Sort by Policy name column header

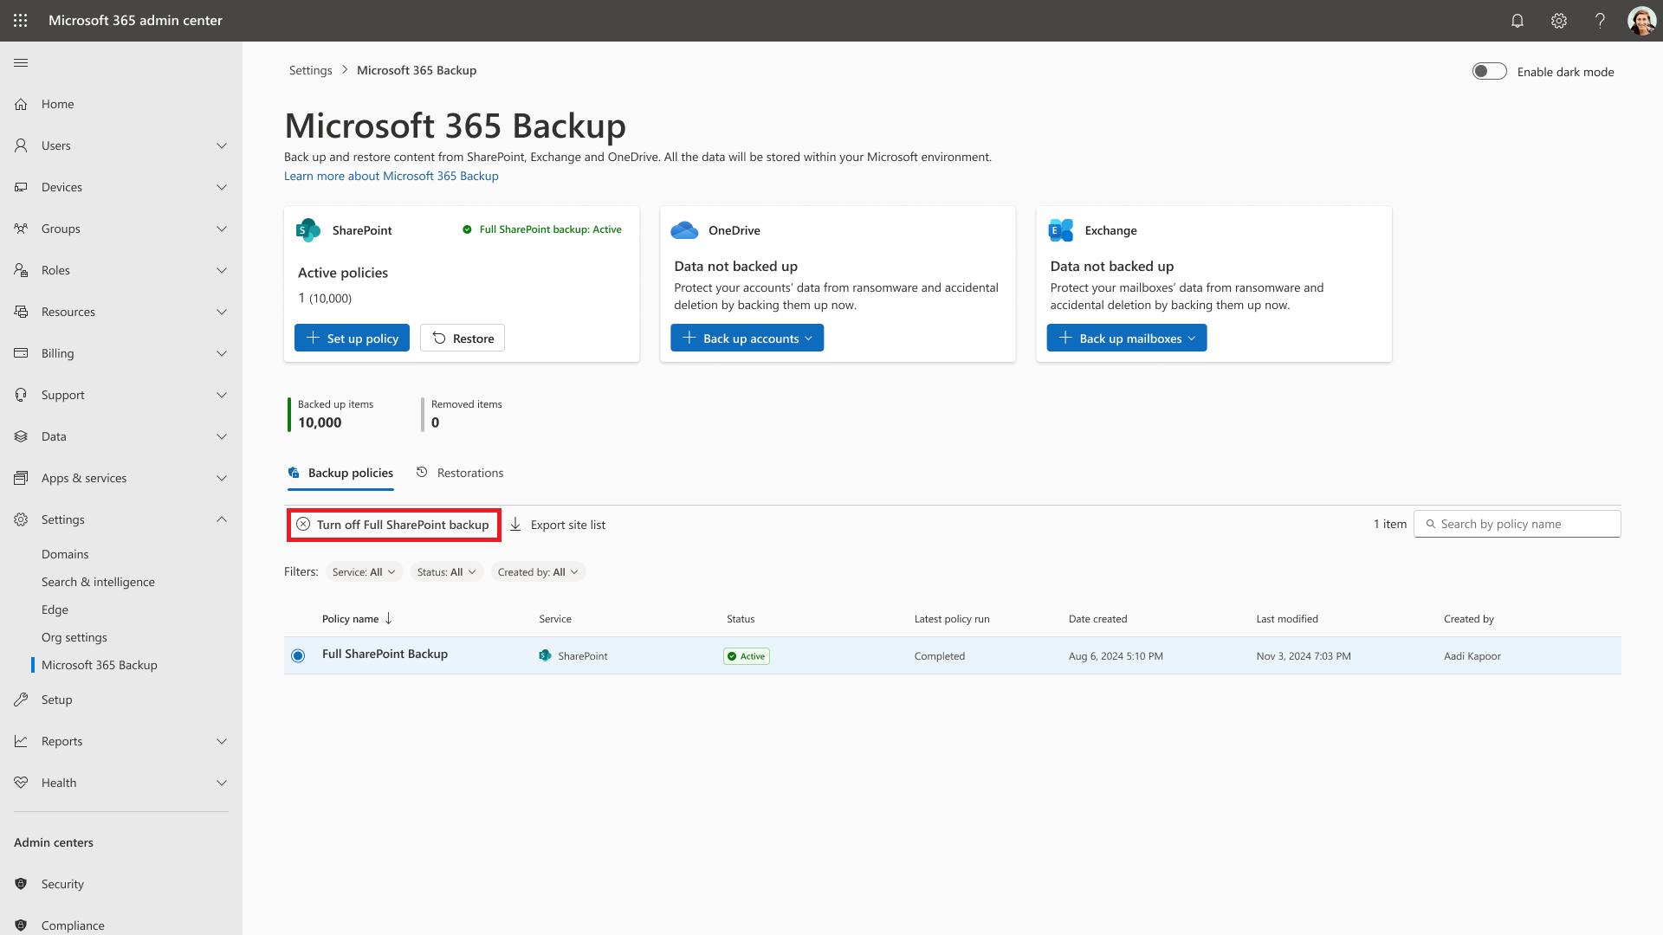click(x=357, y=618)
